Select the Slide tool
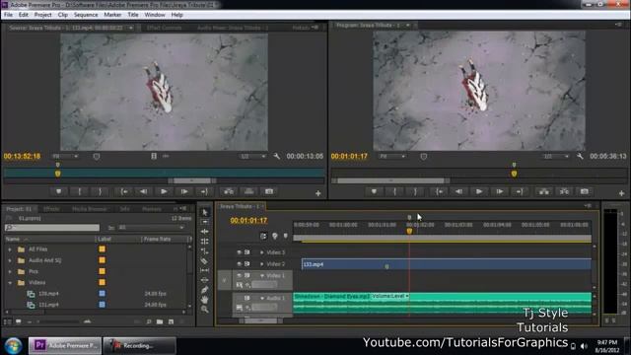This screenshot has height=355, width=631. click(205, 280)
